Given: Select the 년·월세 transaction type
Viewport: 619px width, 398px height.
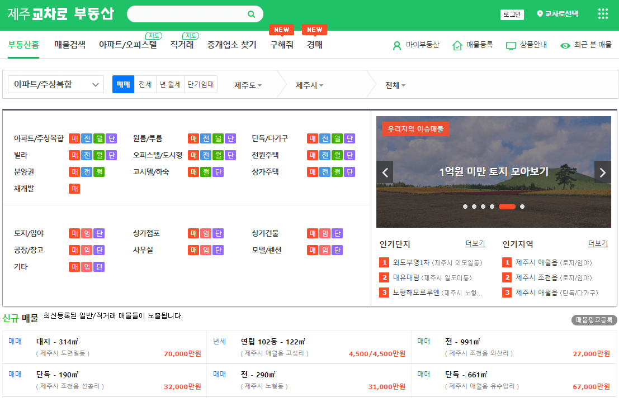Looking at the screenshot, I should click(x=169, y=84).
